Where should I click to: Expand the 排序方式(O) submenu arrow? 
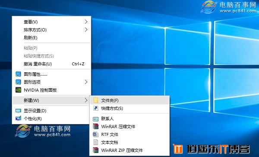(x=86, y=30)
